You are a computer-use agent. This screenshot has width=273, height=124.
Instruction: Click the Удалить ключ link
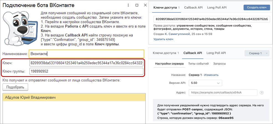point(163,39)
